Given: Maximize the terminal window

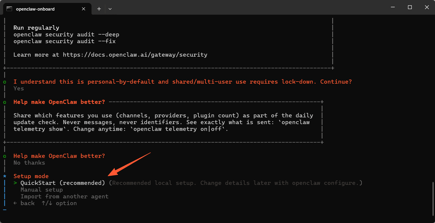Looking at the screenshot, I should pos(410,7).
